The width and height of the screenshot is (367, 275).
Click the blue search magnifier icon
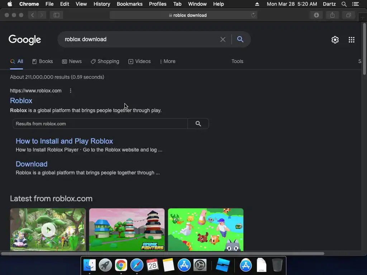click(240, 39)
